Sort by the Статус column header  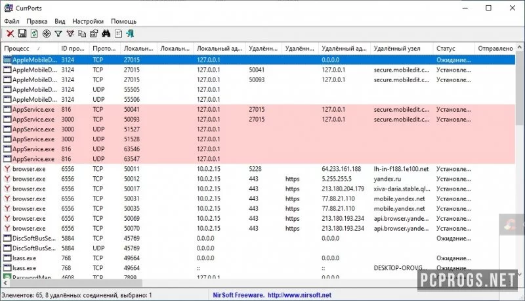click(453, 48)
